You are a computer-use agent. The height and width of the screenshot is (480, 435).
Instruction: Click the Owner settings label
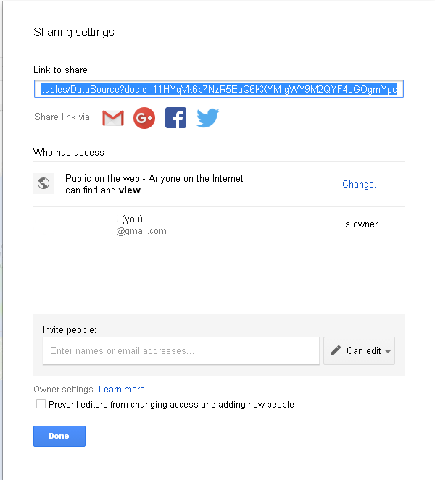pos(63,390)
